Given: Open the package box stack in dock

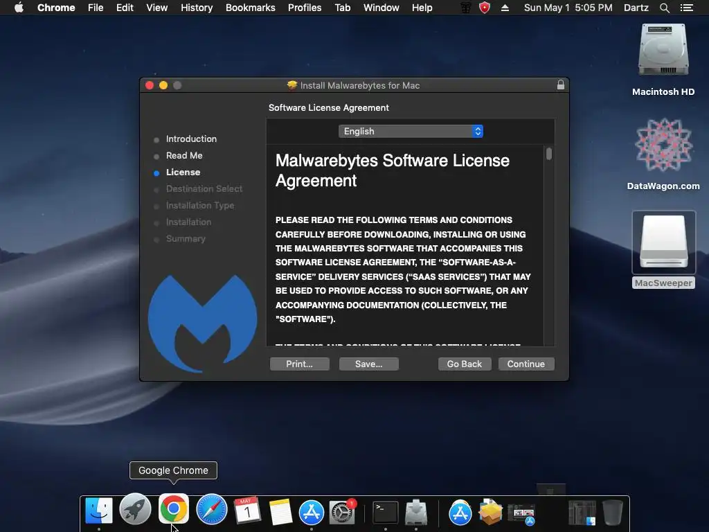Looking at the screenshot, I should click(x=490, y=512).
